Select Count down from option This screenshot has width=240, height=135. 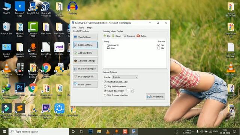[105, 91]
